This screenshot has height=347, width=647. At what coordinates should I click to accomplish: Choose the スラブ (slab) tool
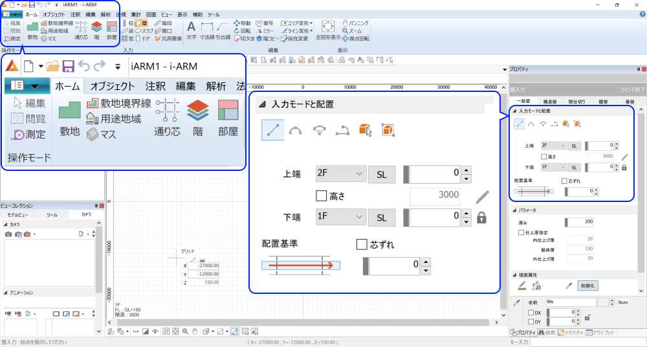coord(144,31)
